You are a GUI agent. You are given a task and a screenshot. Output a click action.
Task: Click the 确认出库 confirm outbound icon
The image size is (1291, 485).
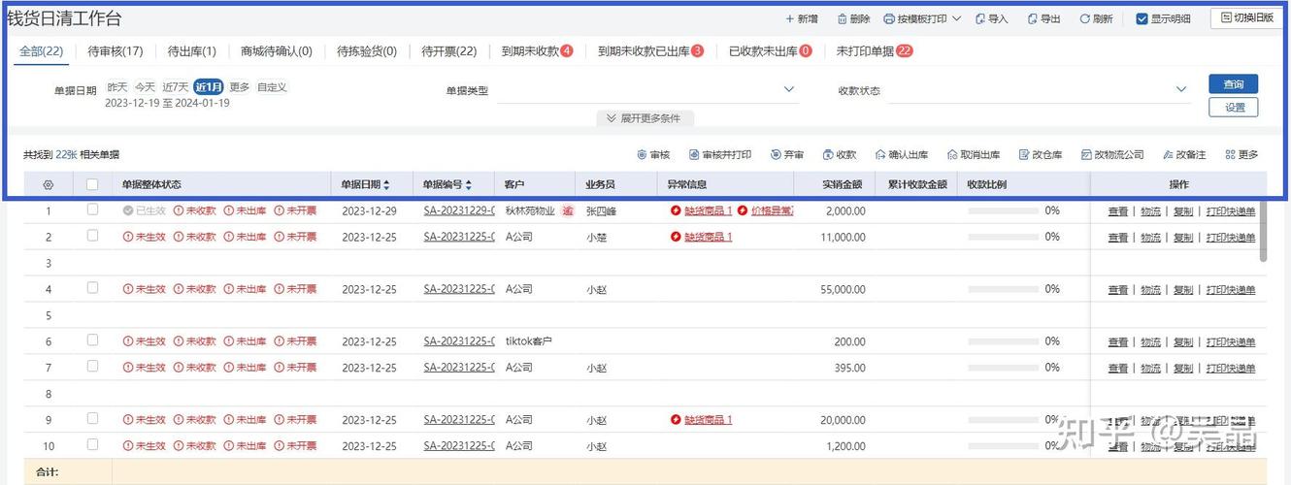point(880,155)
